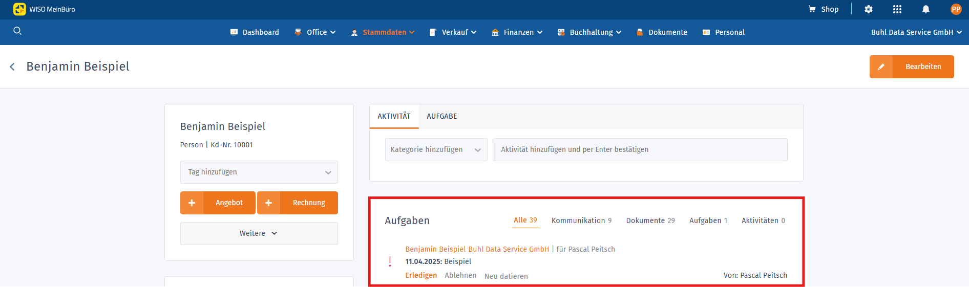Click the Bearbeiten button
The width and height of the screenshot is (969, 287).
(x=912, y=67)
